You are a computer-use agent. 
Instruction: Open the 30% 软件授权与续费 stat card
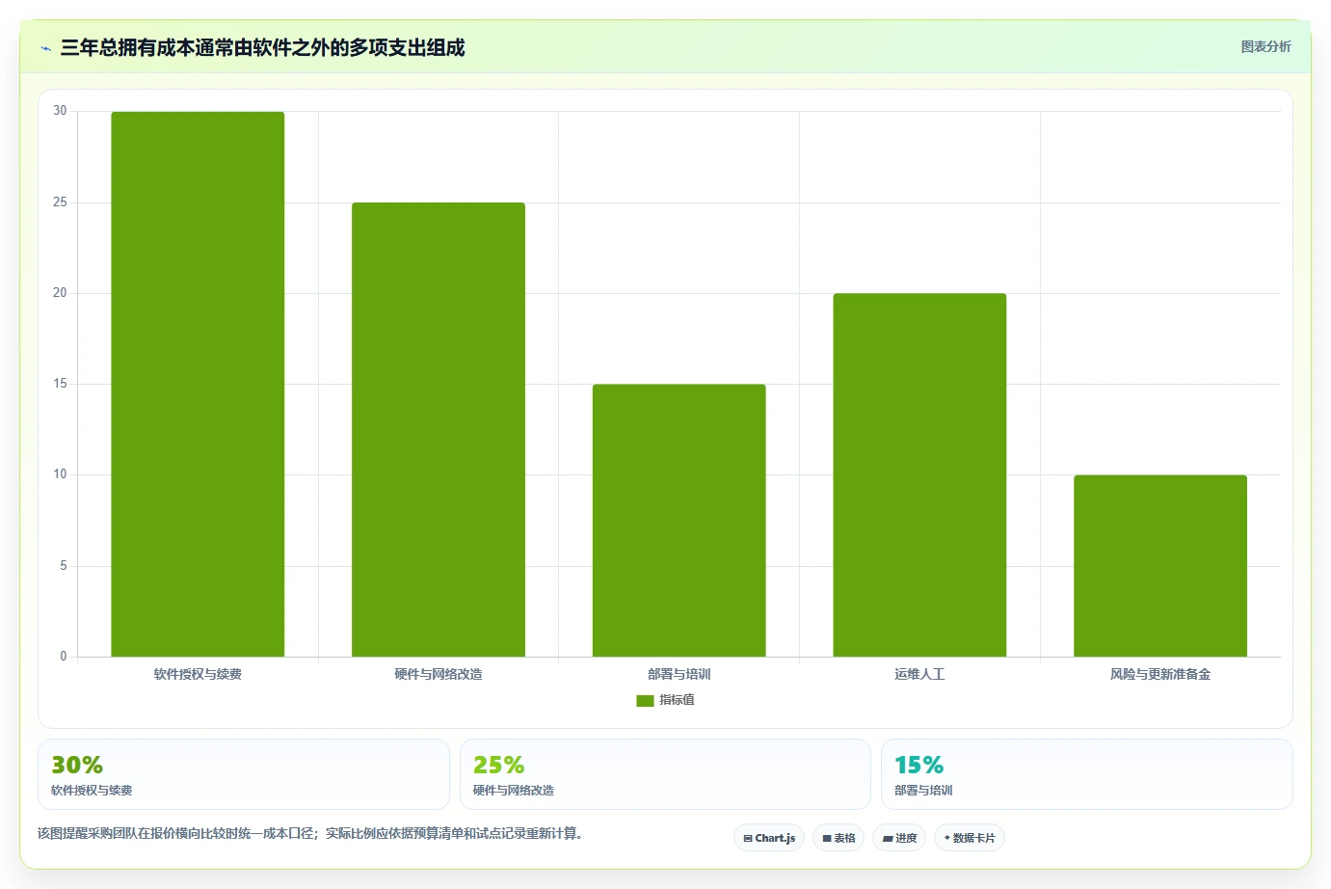[244, 774]
